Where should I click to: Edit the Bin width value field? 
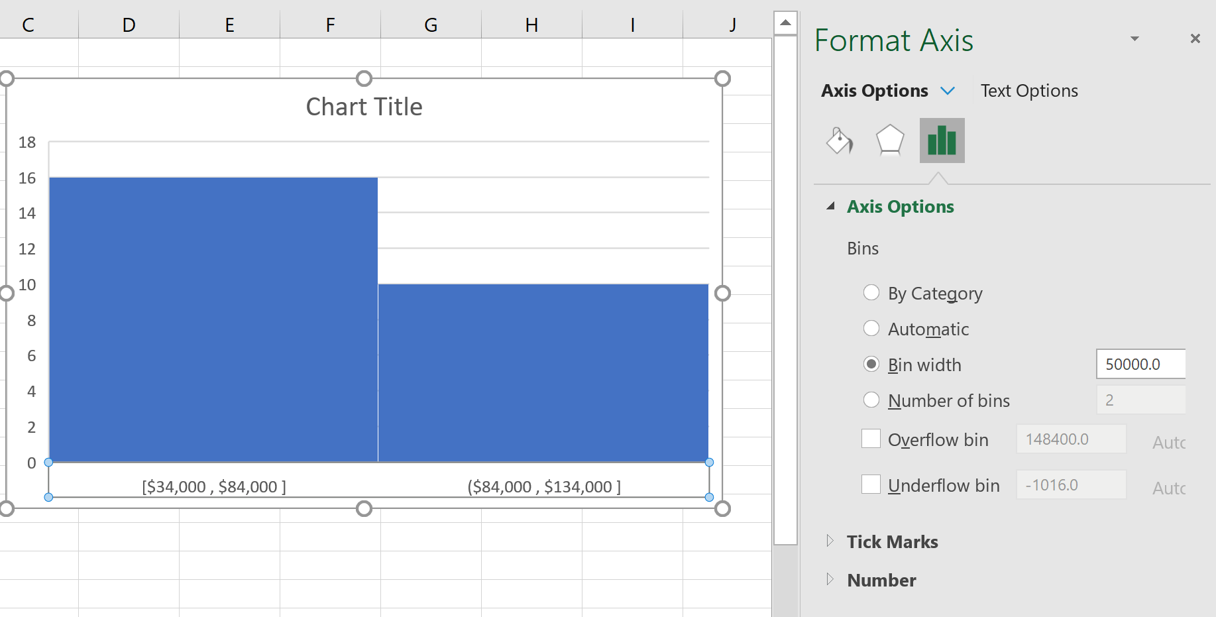(x=1140, y=364)
